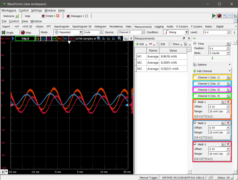The height and width of the screenshot is (180, 238).
Task: Click the sample rate info magnifier icon
Action: pyautogui.click(x=99, y=38)
